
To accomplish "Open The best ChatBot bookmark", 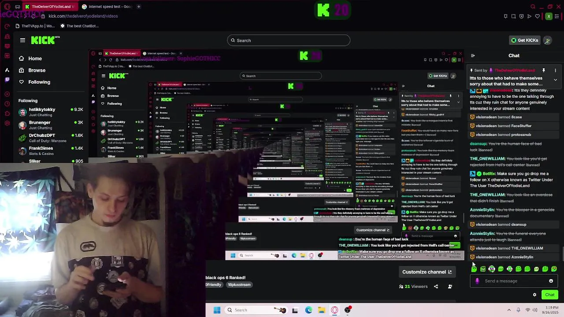I will pos(79,26).
